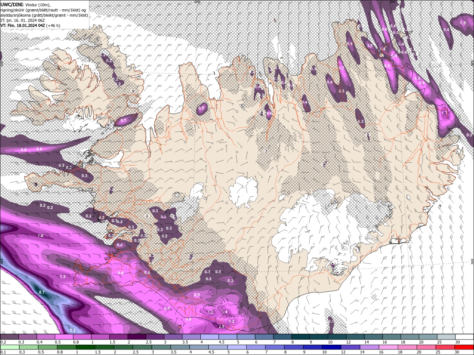The width and height of the screenshot is (474, 355).
Task: Pick the darkest green 1 swatch, lower legend row
Action: 84,347
